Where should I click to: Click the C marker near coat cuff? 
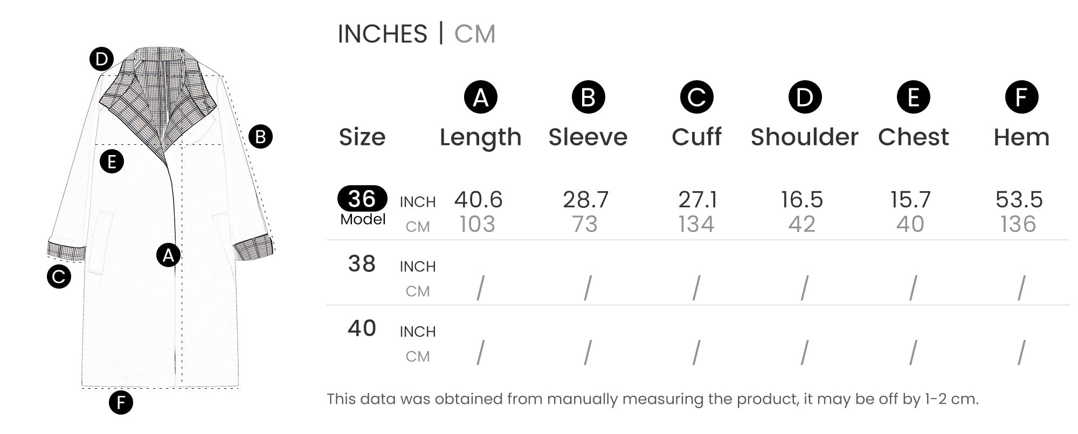click(59, 277)
